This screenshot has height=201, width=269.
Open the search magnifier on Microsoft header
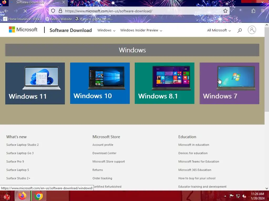[x=240, y=30]
